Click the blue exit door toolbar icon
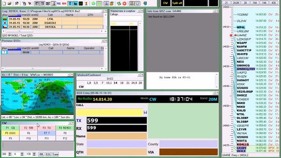This screenshot has height=158, width=281. pos(145,4)
